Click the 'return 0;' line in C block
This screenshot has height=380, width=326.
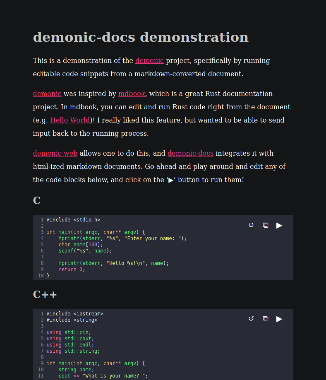pyautogui.click(x=72, y=269)
